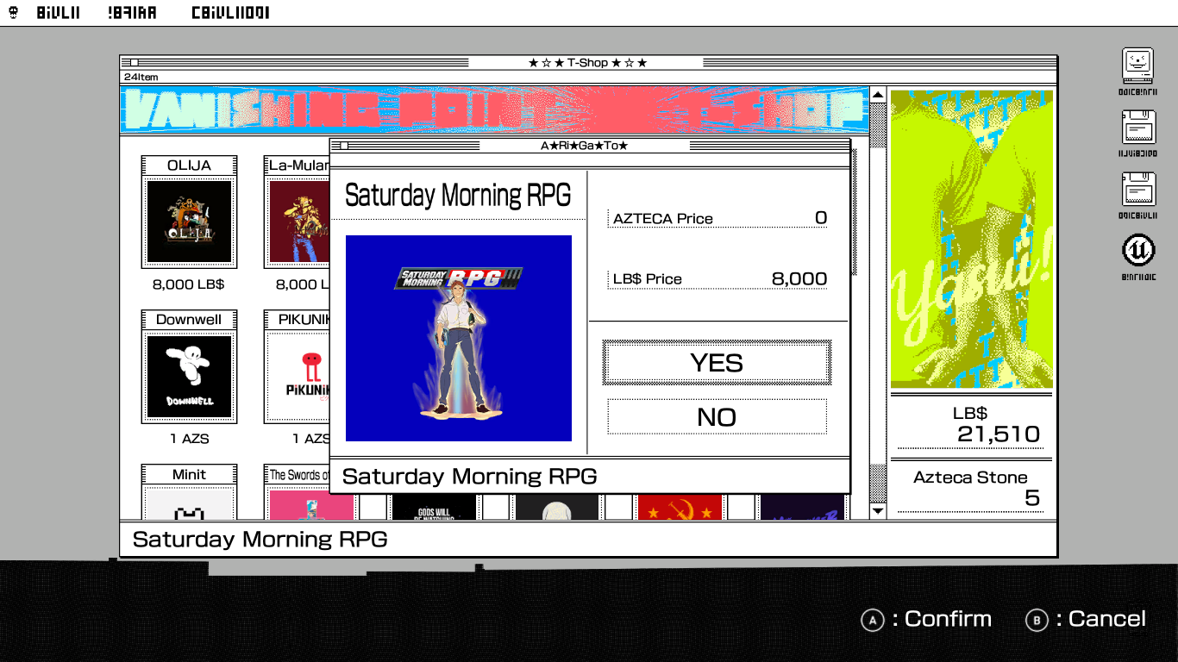Click the upper floppy disk desktop icon
The width and height of the screenshot is (1178, 662).
(x=1137, y=127)
